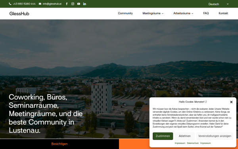The width and height of the screenshot is (238, 149).
Task: Click the info@glesshub.at email link
Action: click(x=50, y=4)
